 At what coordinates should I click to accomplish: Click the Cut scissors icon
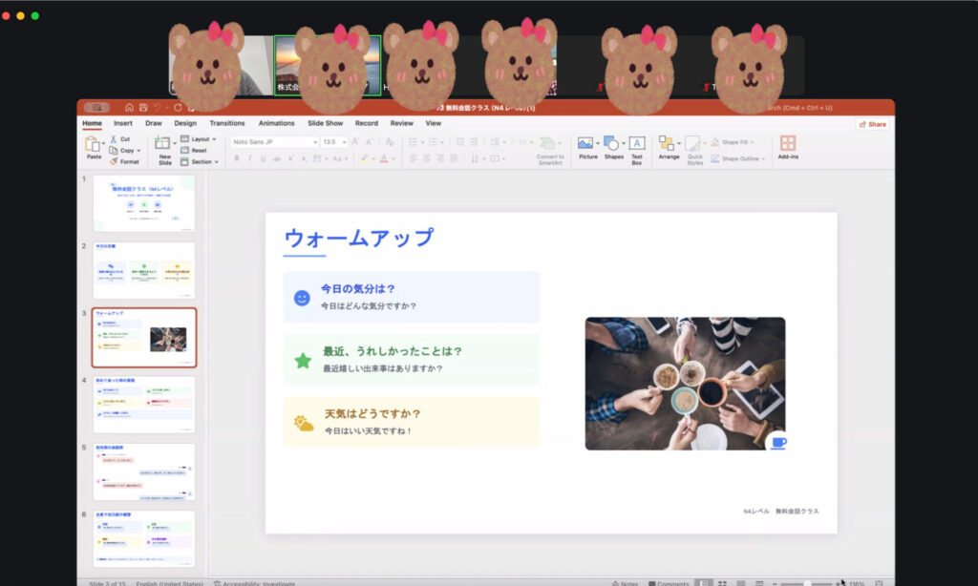pos(113,139)
